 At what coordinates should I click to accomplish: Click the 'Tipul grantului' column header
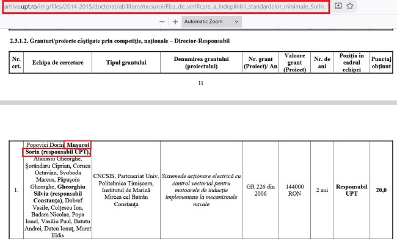[x=126, y=62]
